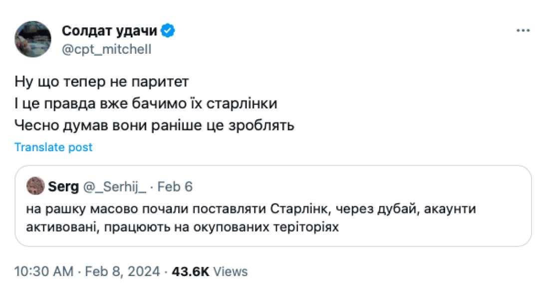543x287 pixels.
Task: Click the blue verified badge
Action: [x=168, y=31]
